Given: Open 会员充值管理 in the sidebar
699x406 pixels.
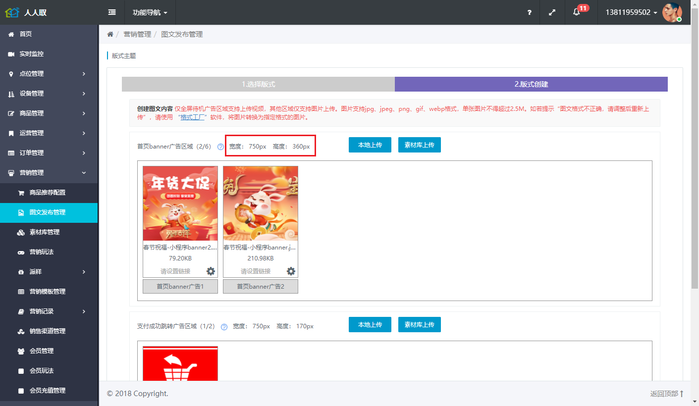Looking at the screenshot, I should click(49, 391).
